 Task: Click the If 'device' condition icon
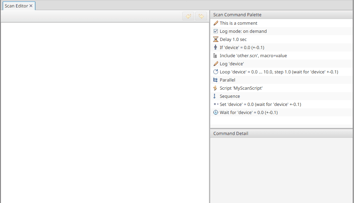(x=215, y=48)
